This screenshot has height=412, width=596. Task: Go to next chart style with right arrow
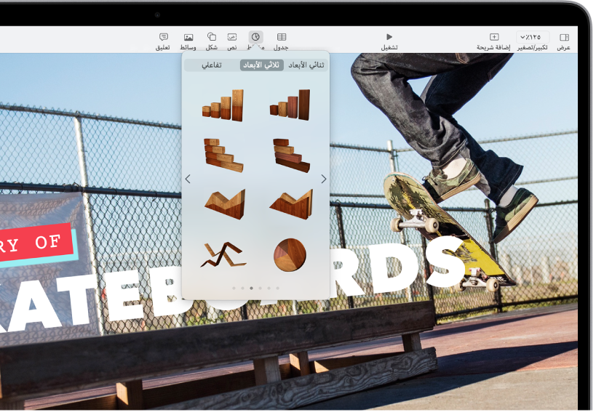(x=323, y=179)
